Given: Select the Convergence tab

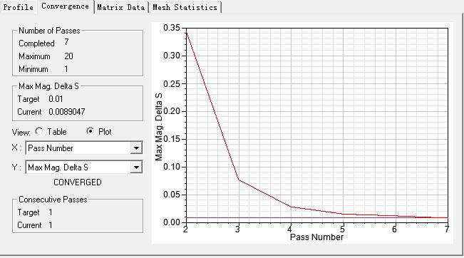Looking at the screenshot, I should pos(65,6).
